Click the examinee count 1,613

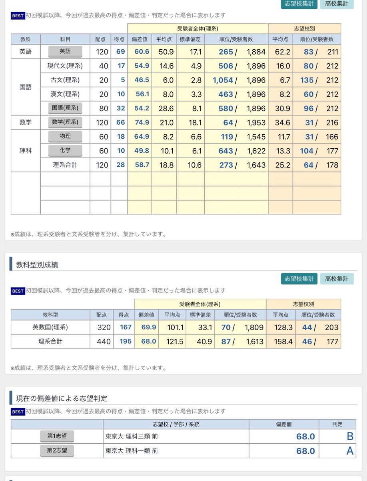pos(254,342)
